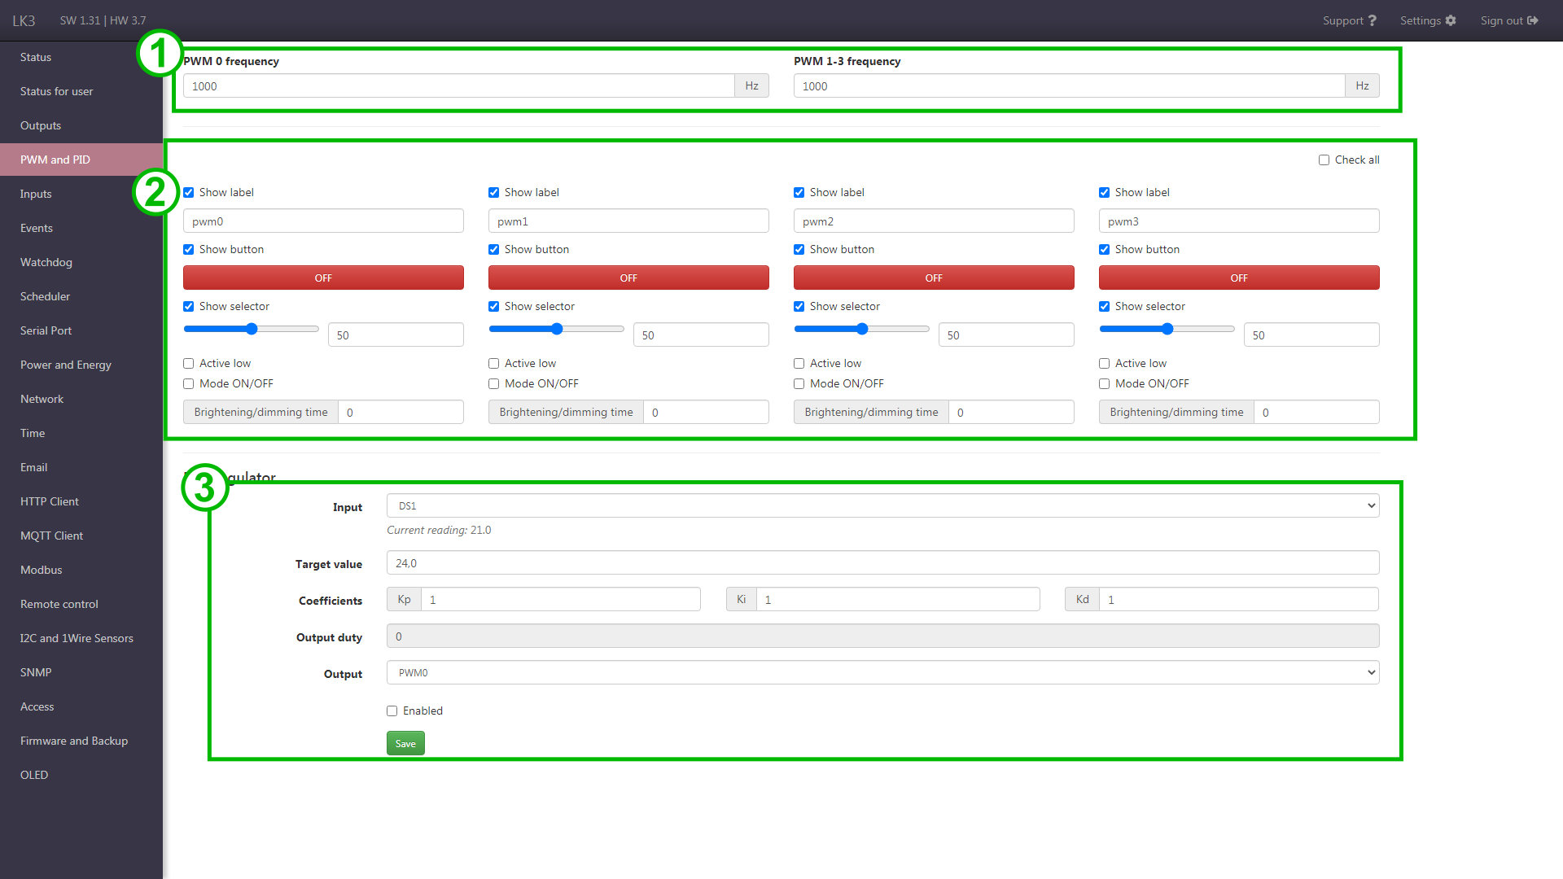Image resolution: width=1563 pixels, height=879 pixels.
Task: Click the Ki coefficient field
Action: [x=898, y=599]
